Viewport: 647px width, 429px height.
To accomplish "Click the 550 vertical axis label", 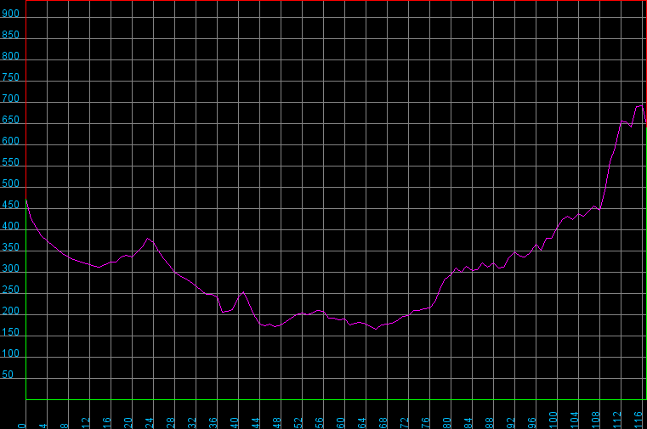I will pyautogui.click(x=11, y=162).
